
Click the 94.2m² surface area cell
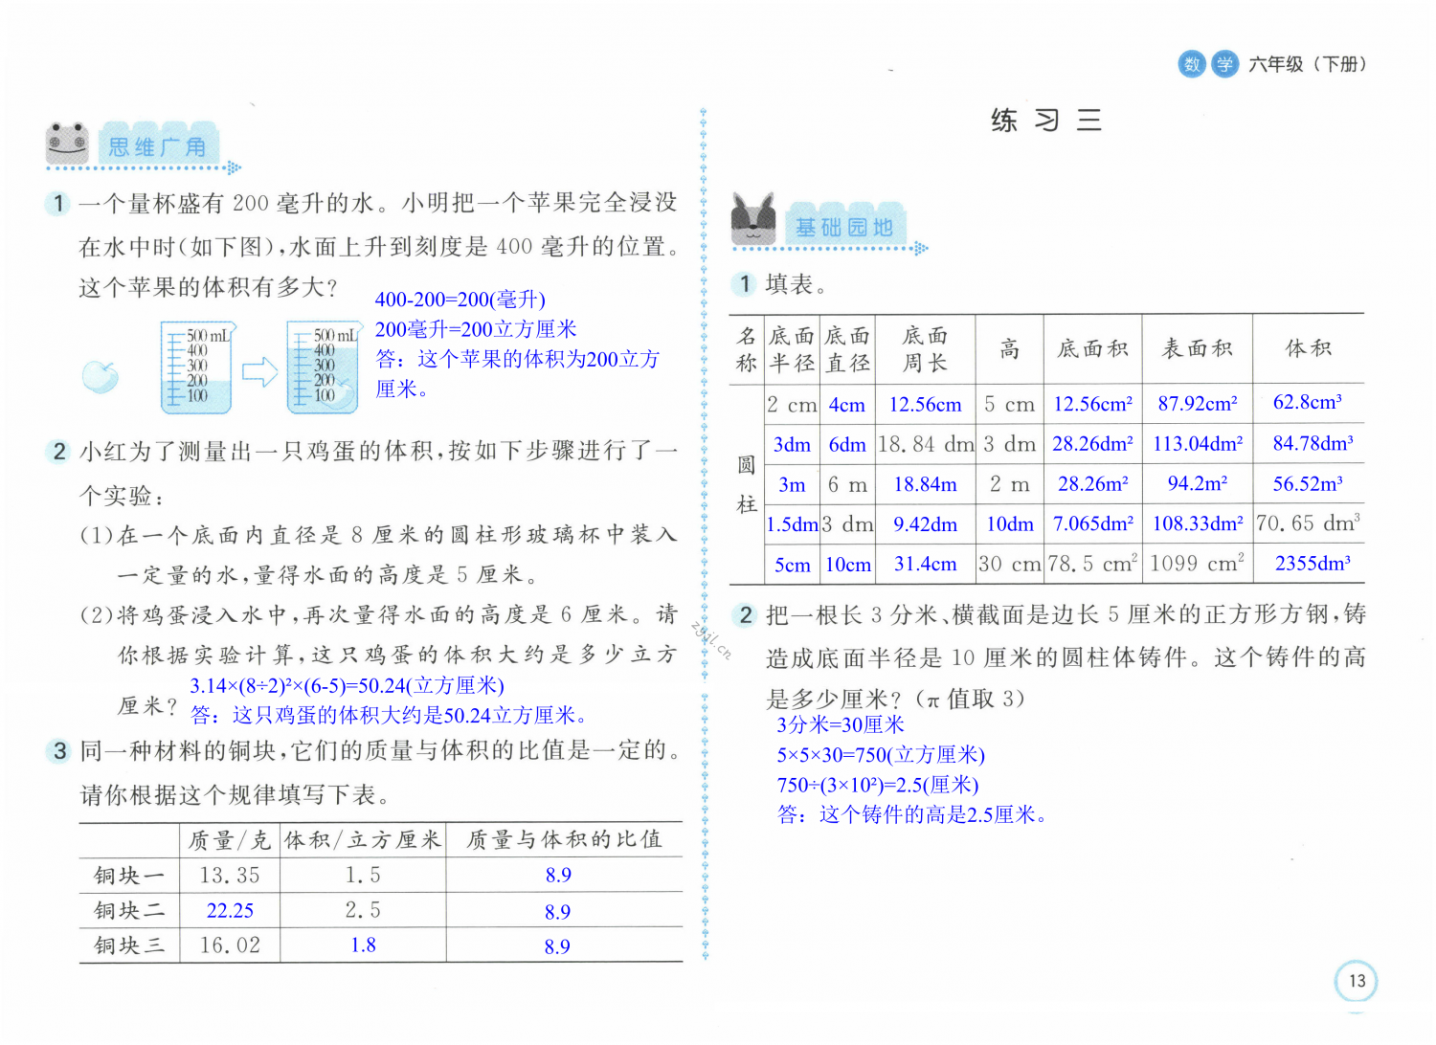(x=1198, y=483)
